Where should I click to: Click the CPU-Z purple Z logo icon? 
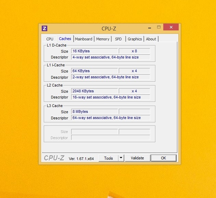(x=45, y=28)
